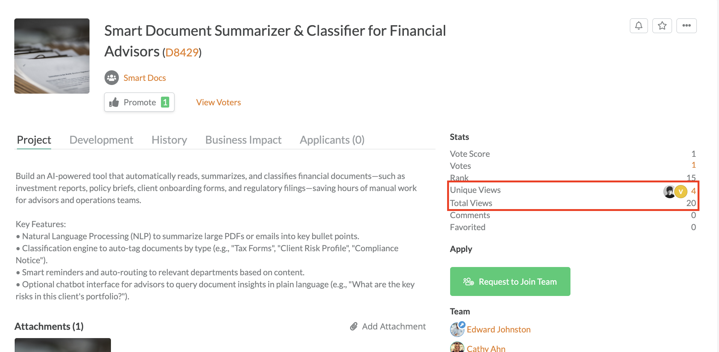Viewport: 719px width, 352px height.
Task: Click the thumbs-up Promote button
Action: tap(139, 102)
